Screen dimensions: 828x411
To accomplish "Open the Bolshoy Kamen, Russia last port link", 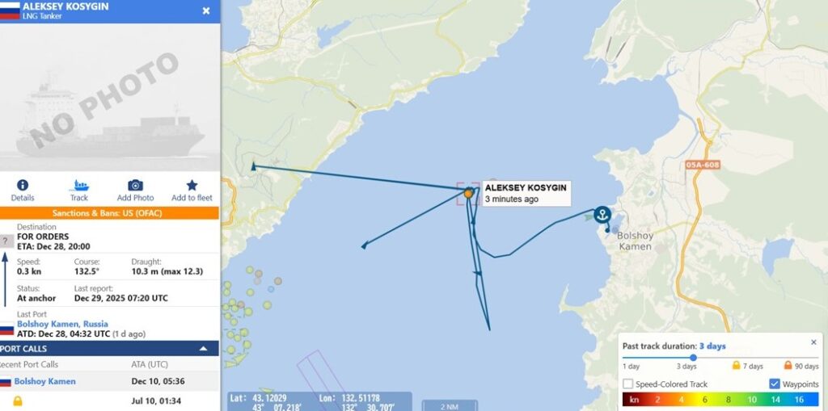I will 62,324.
